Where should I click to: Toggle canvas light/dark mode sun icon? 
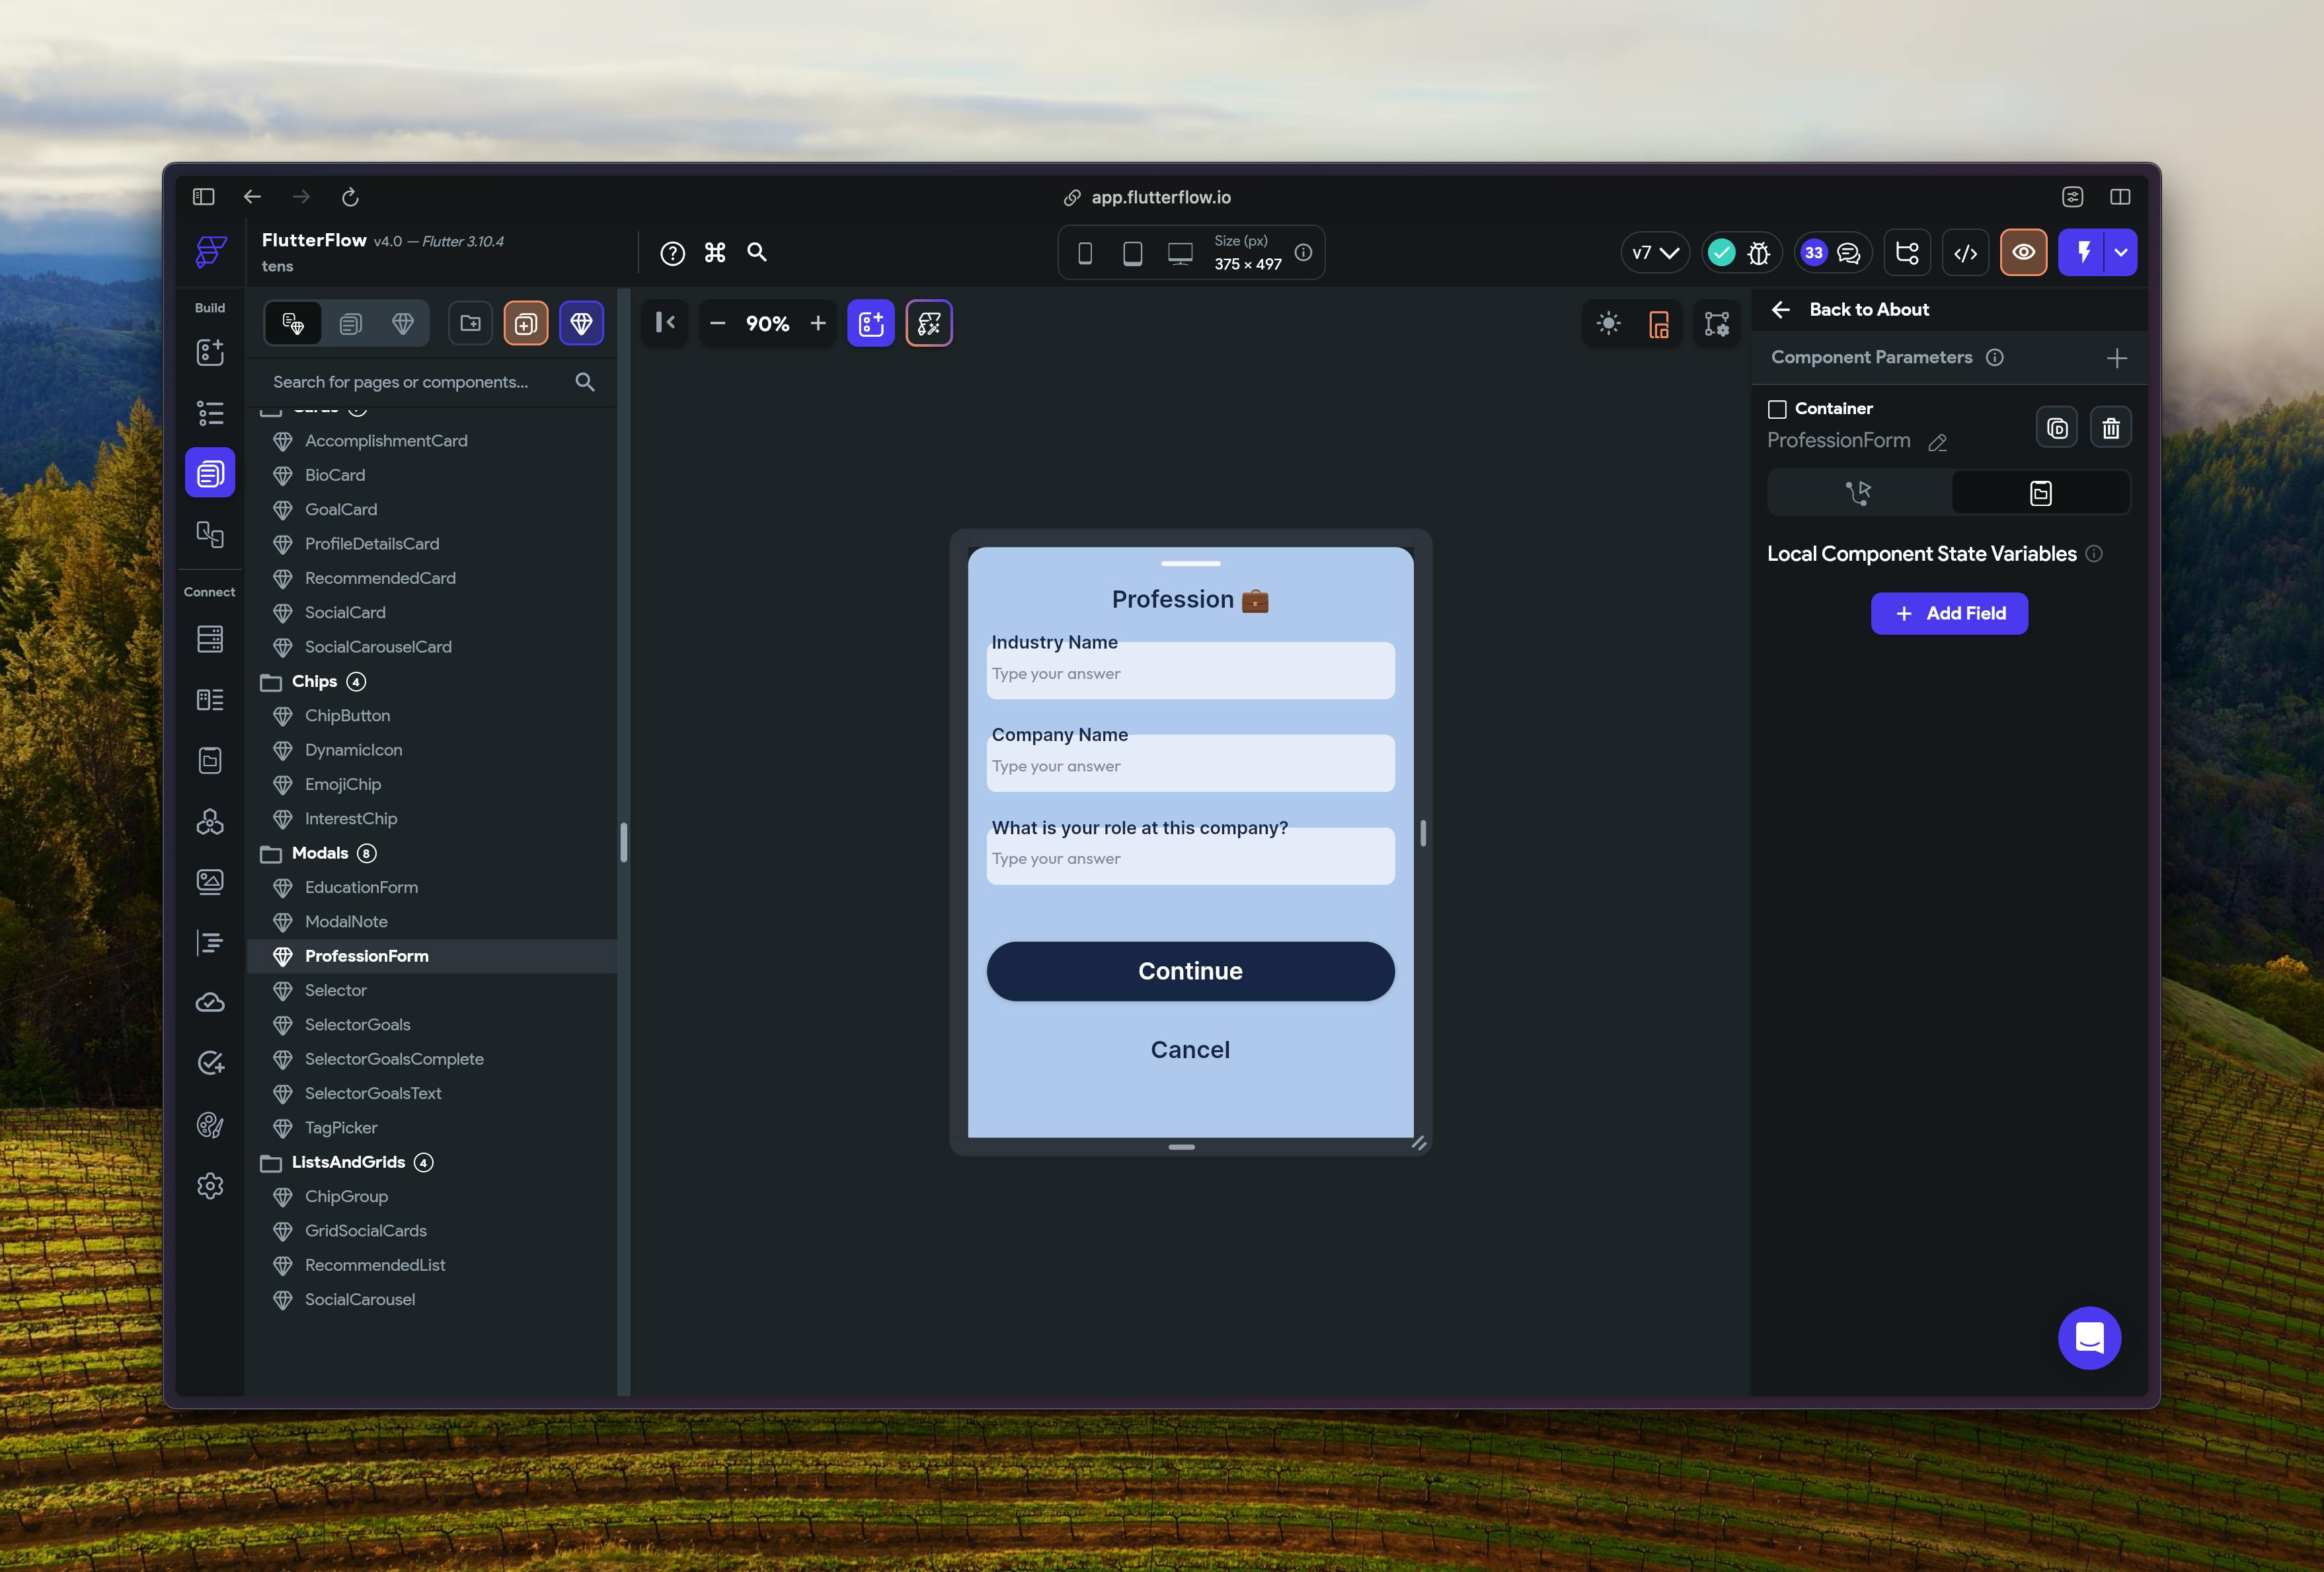[1608, 324]
